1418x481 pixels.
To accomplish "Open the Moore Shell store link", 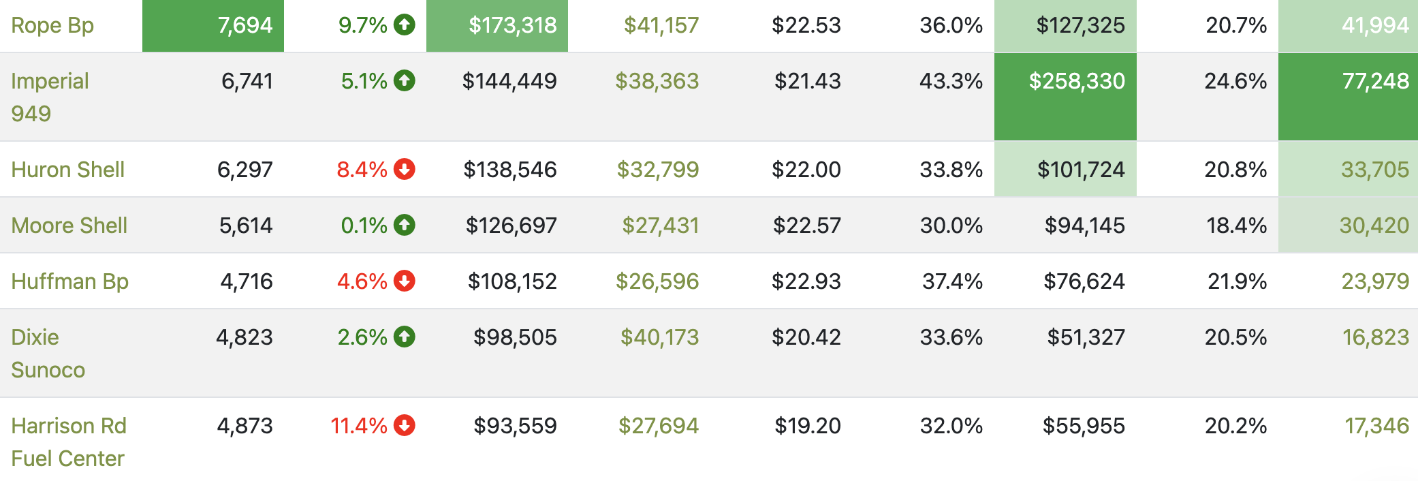I will [x=69, y=225].
